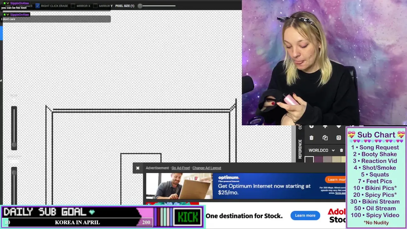The image size is (407, 229).
Task: Click the Optimum ad Terms apply link
Action: coord(340,193)
